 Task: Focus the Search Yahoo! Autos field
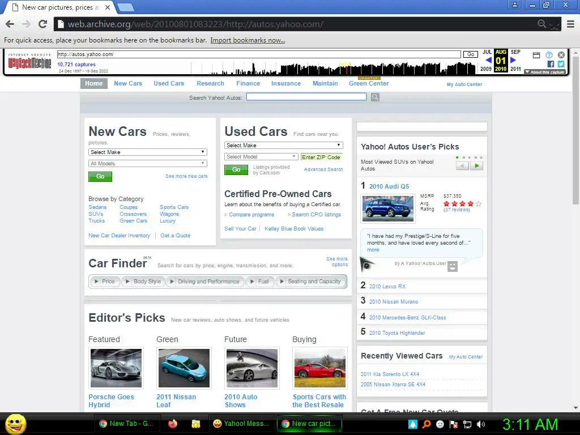point(306,97)
